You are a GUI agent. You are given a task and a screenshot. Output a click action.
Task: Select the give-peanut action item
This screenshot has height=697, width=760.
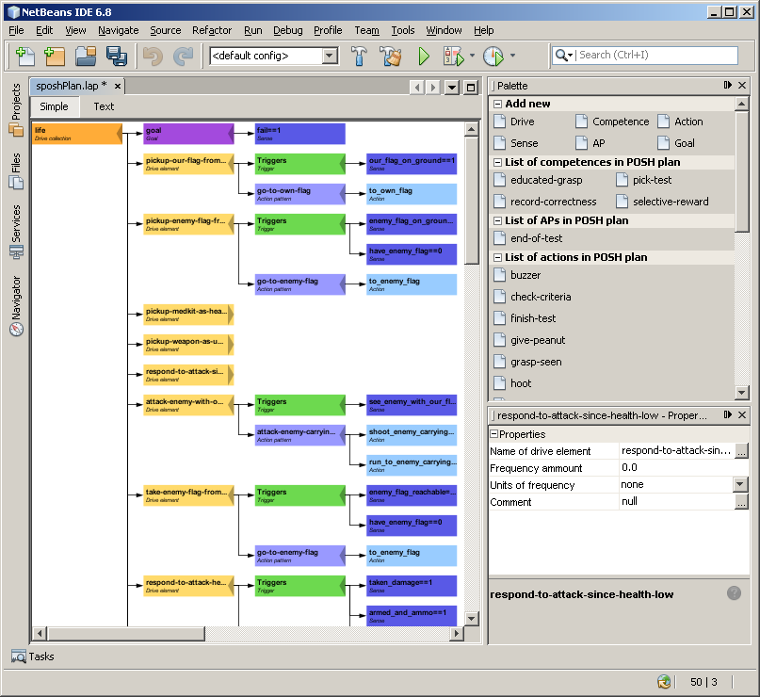coord(530,340)
